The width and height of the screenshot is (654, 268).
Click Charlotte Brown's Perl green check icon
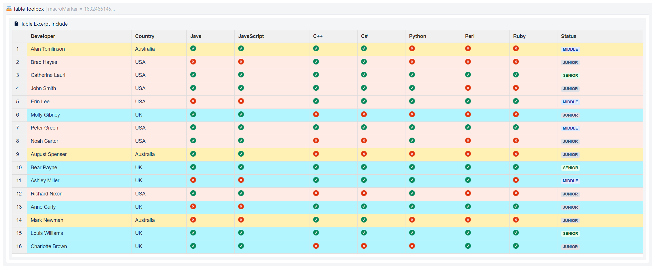pyautogui.click(x=468, y=246)
